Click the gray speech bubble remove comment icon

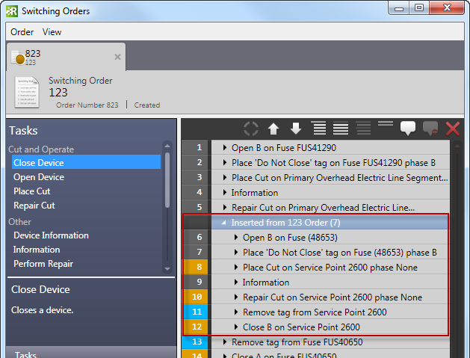pos(430,129)
